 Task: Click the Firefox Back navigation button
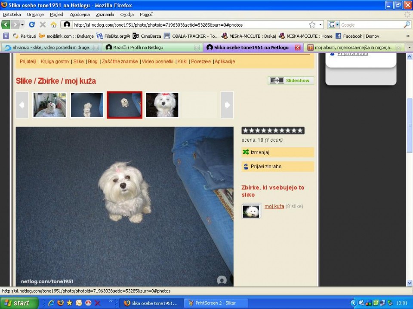pyautogui.click(x=6, y=25)
